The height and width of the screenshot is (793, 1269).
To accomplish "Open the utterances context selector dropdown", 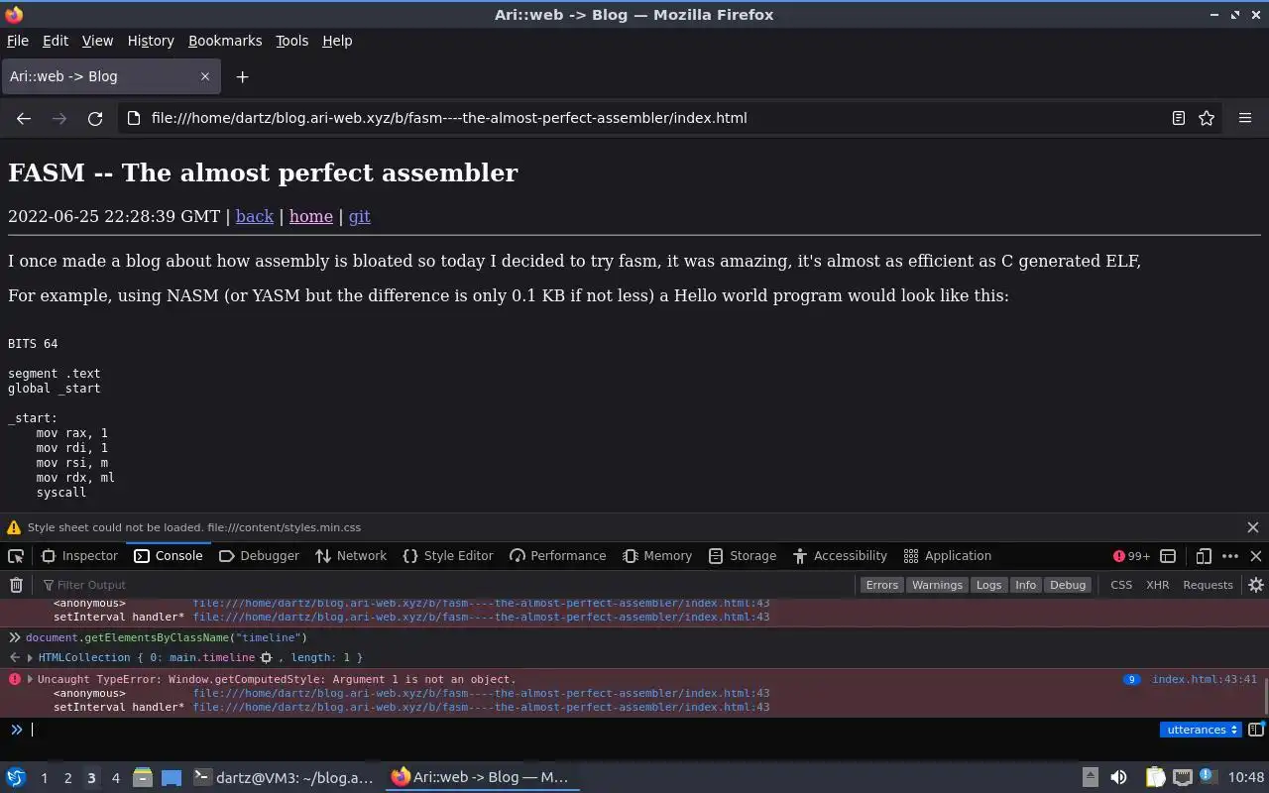I will 1201,730.
